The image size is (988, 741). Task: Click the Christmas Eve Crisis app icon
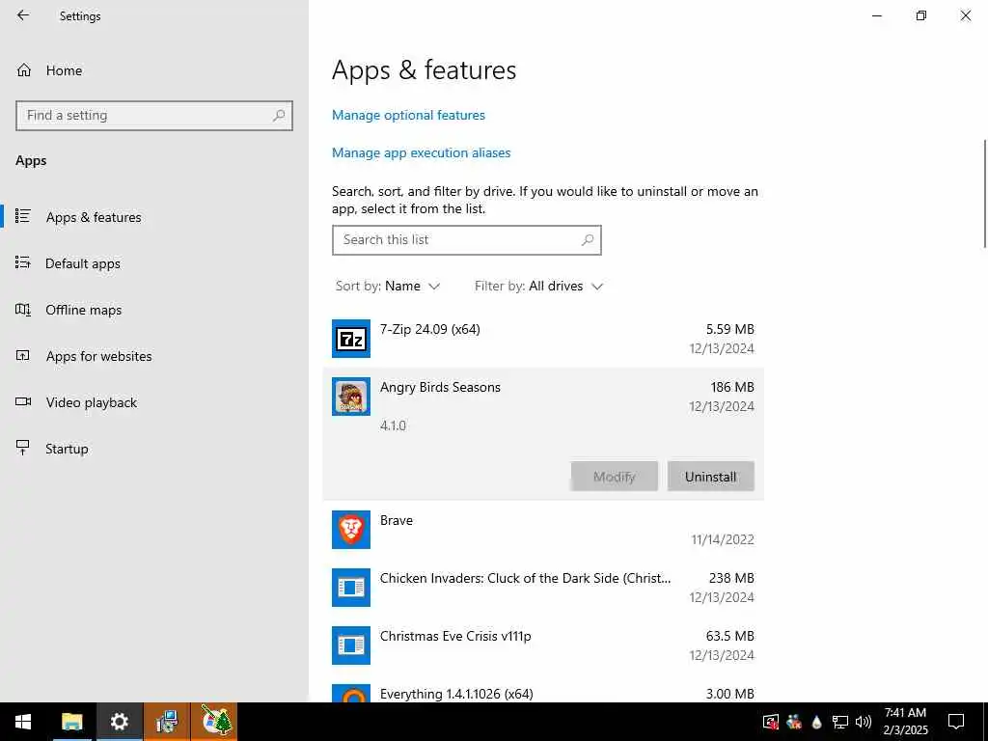351,645
